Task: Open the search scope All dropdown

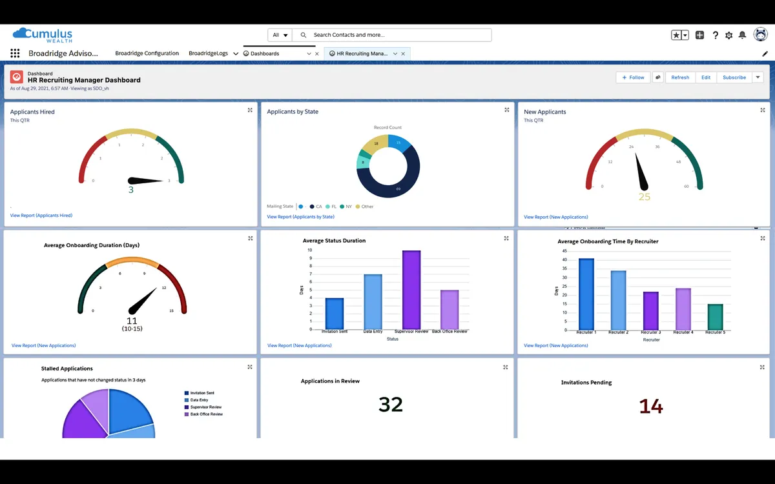Action: point(280,35)
